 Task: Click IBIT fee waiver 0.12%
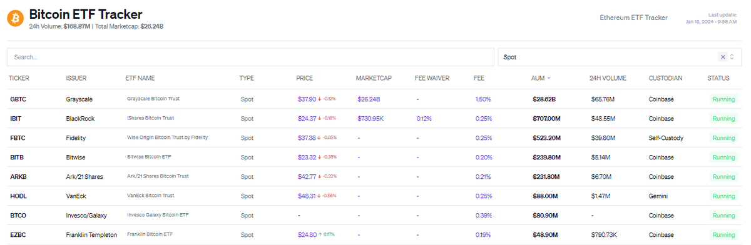pyautogui.click(x=424, y=119)
